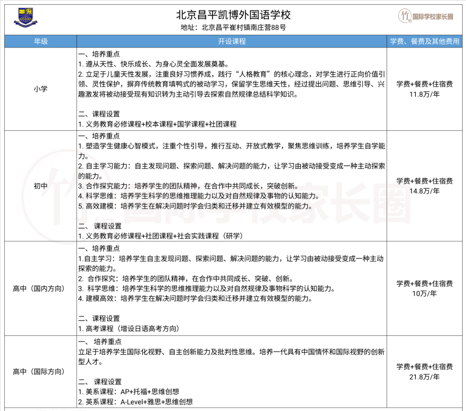Image resolution: width=466 pixels, height=411 pixels.
Task: Click the 高中 line starting 2. 合作探究
Action: [186, 279]
